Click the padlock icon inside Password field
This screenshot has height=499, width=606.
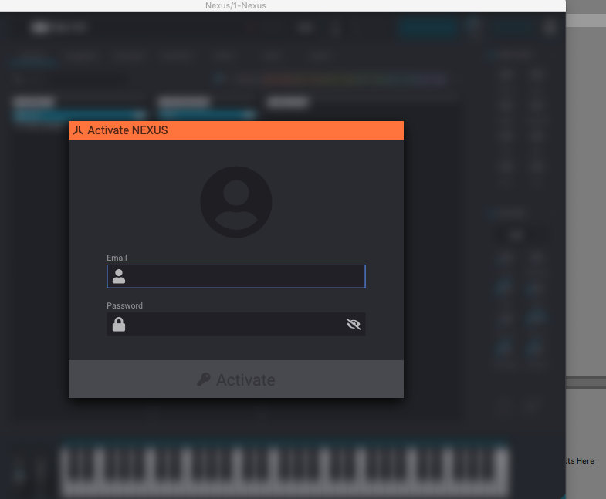coord(119,325)
